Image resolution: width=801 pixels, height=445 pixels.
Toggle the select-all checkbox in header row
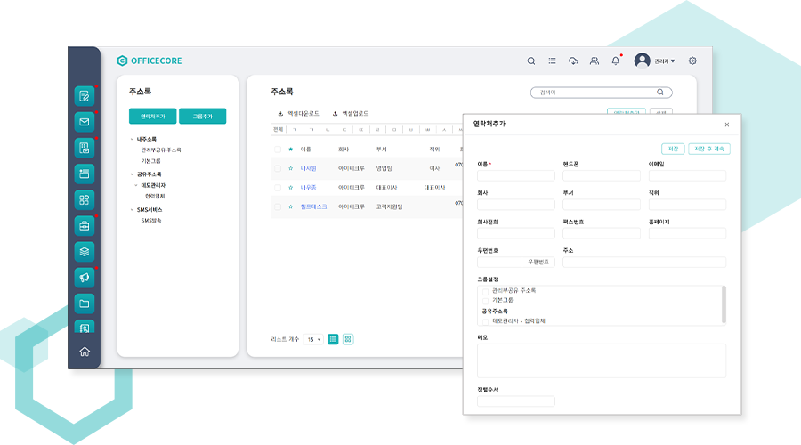[278, 150]
